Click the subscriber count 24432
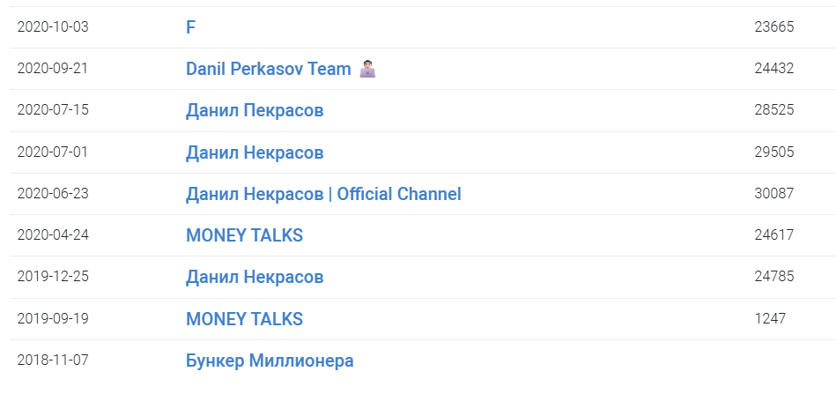836x394 pixels. tap(773, 69)
